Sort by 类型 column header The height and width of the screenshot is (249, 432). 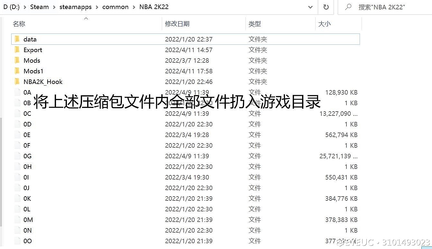coord(255,24)
